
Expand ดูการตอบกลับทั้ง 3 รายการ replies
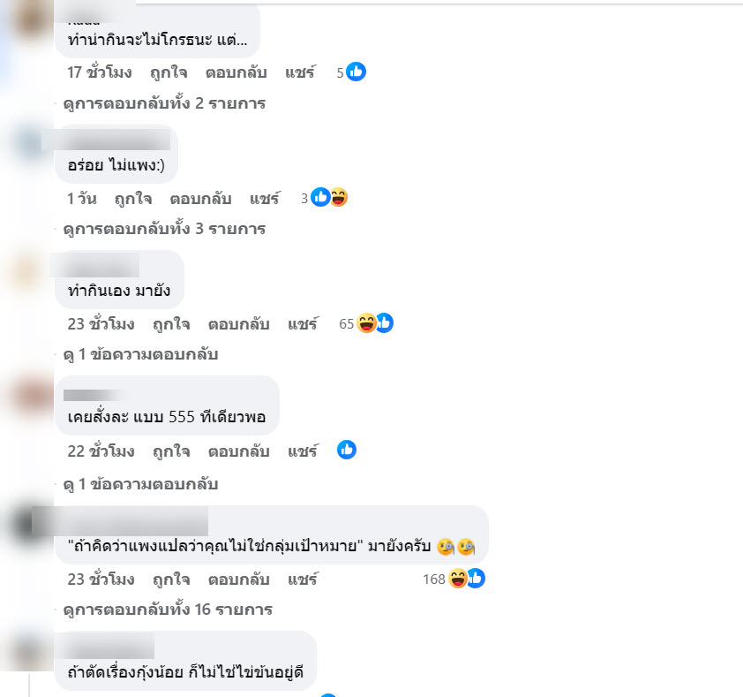point(164,229)
